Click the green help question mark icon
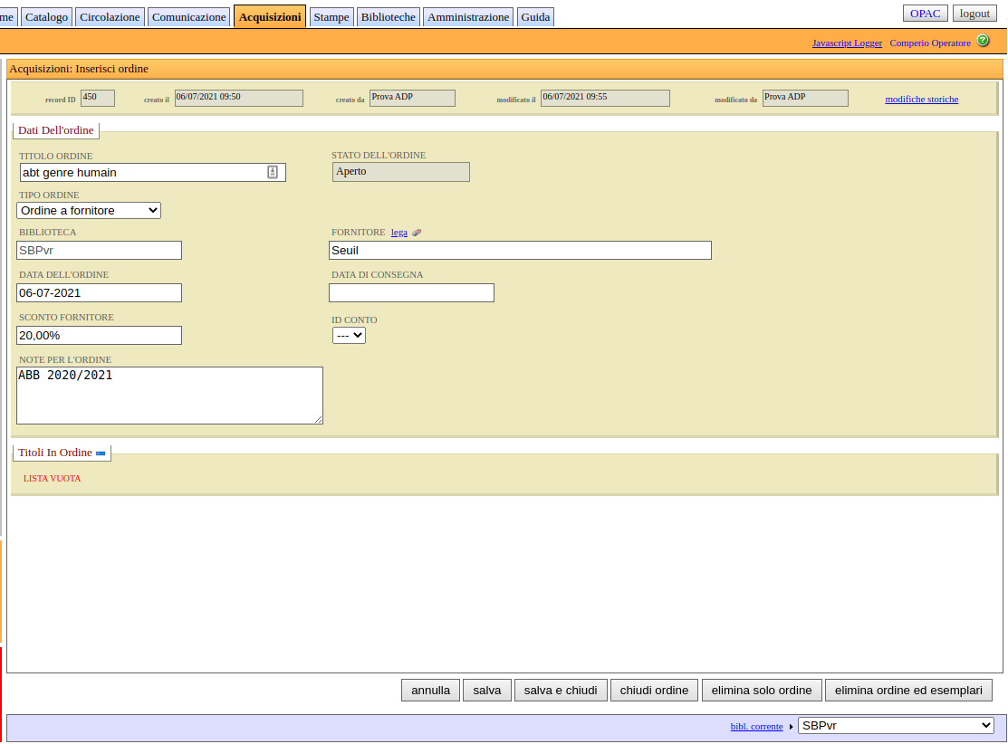 (983, 41)
